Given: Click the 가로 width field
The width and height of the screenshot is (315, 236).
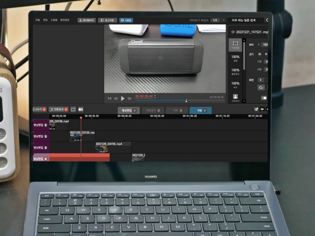Looking at the screenshot, I should 265,62.
